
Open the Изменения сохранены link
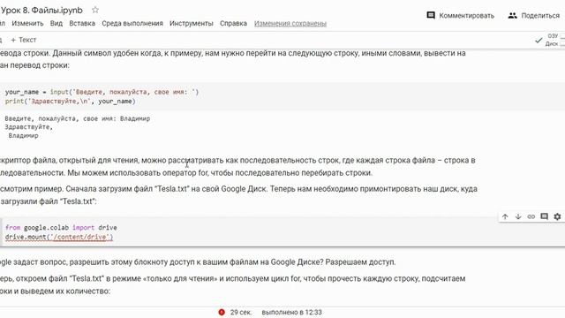(x=290, y=24)
